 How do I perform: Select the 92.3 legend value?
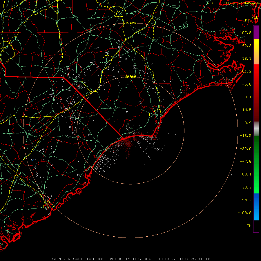point(247,46)
